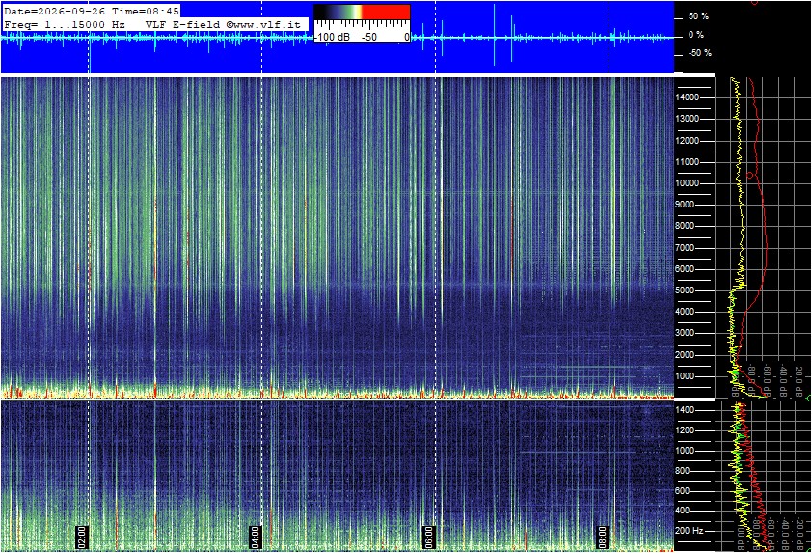The width and height of the screenshot is (812, 553).
Task: Select the 06:00 time marker label
Action: tap(428, 537)
